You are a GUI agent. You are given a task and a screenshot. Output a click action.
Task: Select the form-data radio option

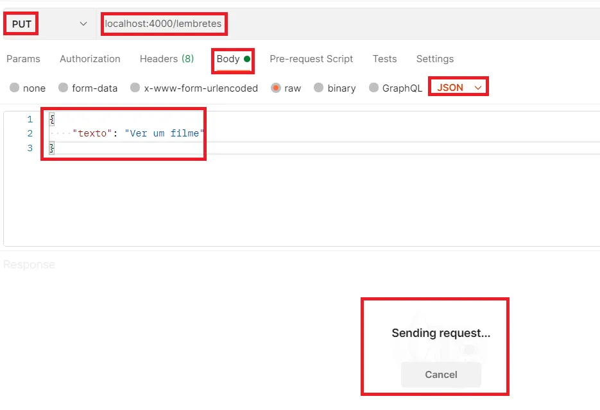[x=63, y=88]
